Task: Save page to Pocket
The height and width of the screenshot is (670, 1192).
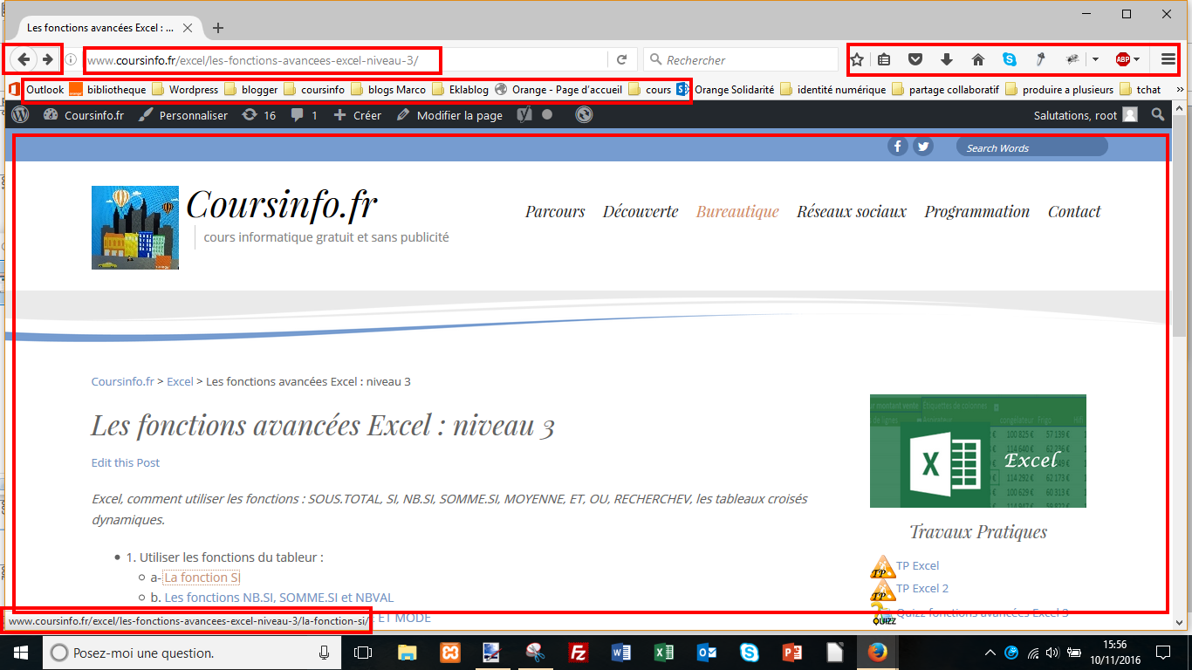Action: point(915,59)
